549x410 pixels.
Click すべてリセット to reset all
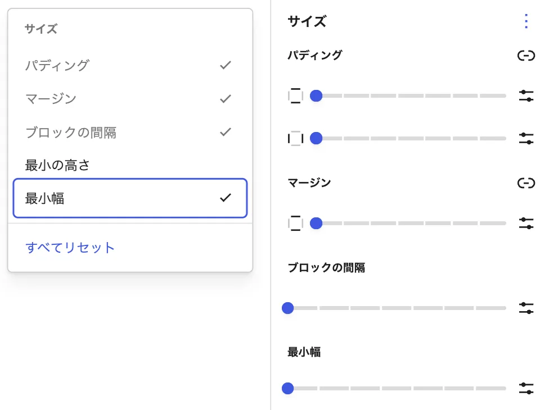70,248
